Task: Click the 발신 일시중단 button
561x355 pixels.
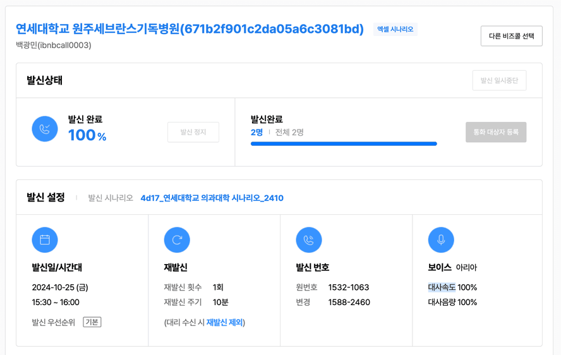Action: (499, 80)
